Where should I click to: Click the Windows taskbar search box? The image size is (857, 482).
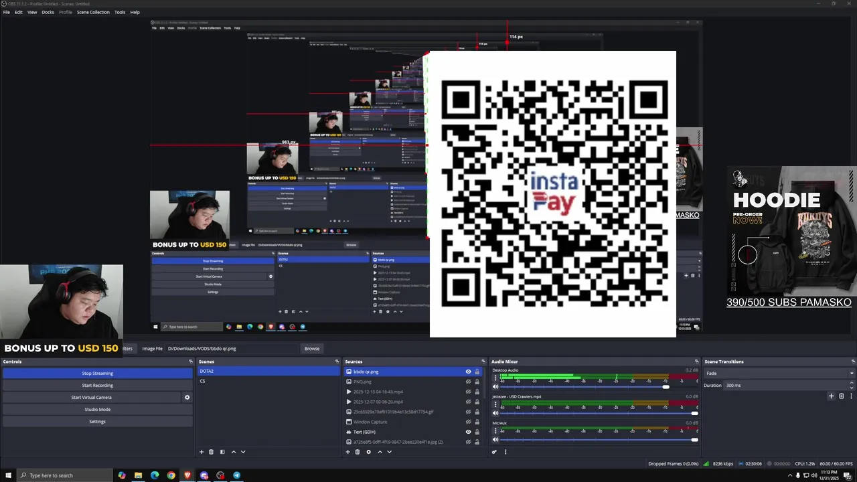click(x=64, y=475)
